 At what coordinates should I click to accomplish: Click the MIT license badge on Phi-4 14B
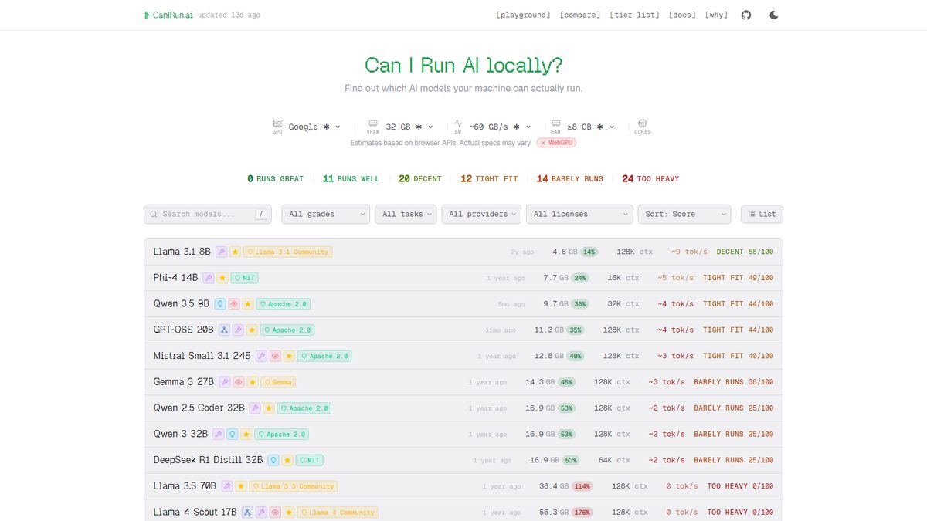244,278
